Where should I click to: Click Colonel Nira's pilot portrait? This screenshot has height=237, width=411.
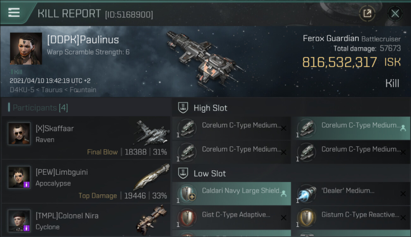19,221
